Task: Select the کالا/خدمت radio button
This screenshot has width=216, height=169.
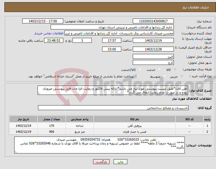Action: [140, 69]
